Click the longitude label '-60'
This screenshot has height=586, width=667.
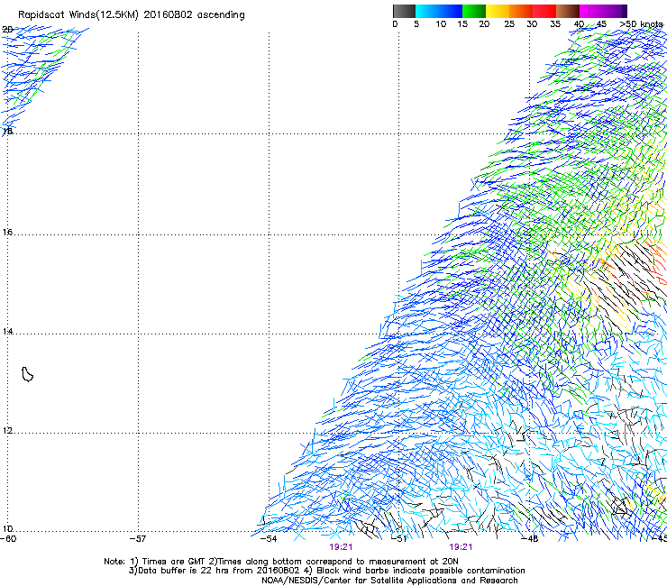(8, 539)
